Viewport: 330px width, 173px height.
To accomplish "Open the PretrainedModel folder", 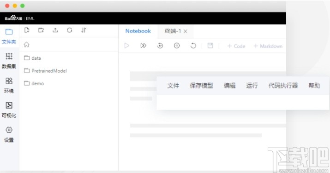I will pyautogui.click(x=45, y=71).
